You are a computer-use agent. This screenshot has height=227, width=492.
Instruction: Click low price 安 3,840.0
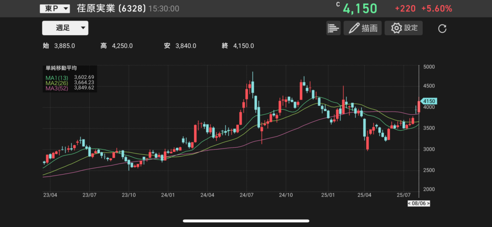tap(180, 46)
